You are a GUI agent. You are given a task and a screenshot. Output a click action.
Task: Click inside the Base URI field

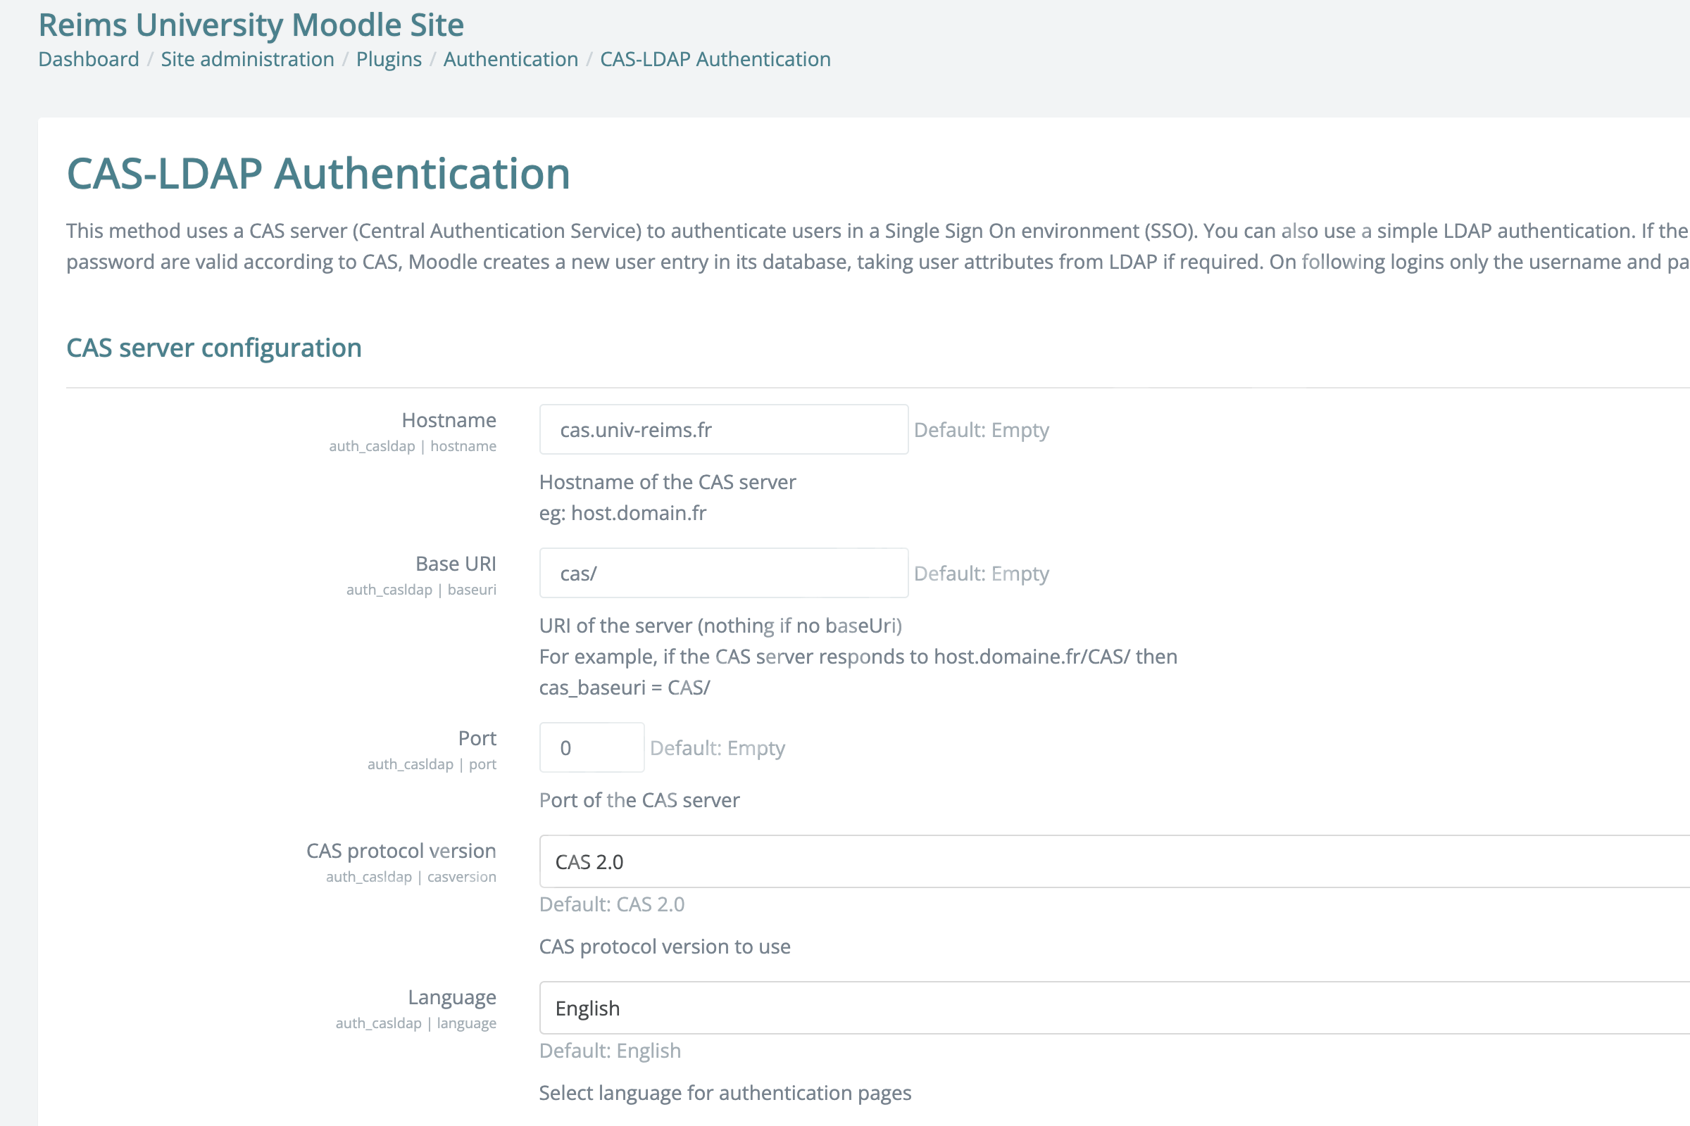[x=724, y=573]
